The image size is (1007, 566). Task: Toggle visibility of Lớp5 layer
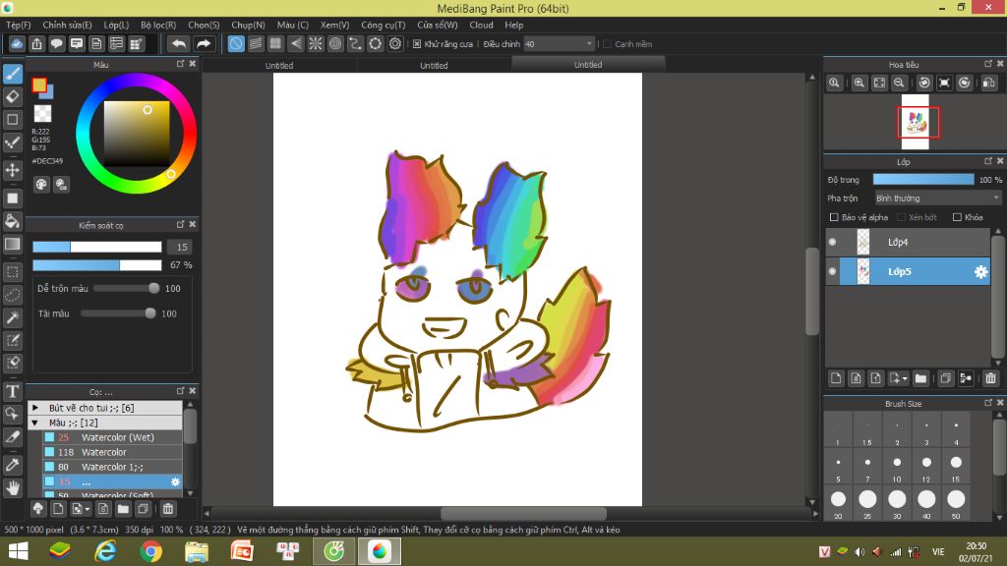[832, 271]
